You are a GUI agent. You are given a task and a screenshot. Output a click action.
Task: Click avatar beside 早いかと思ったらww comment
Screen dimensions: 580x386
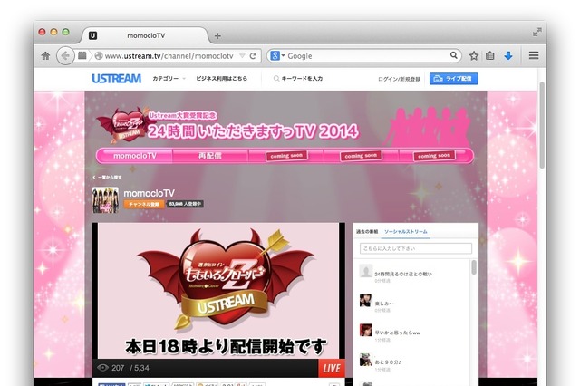pyautogui.click(x=366, y=330)
